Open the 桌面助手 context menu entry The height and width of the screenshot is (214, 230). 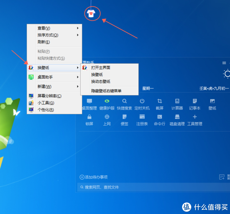click(54, 77)
